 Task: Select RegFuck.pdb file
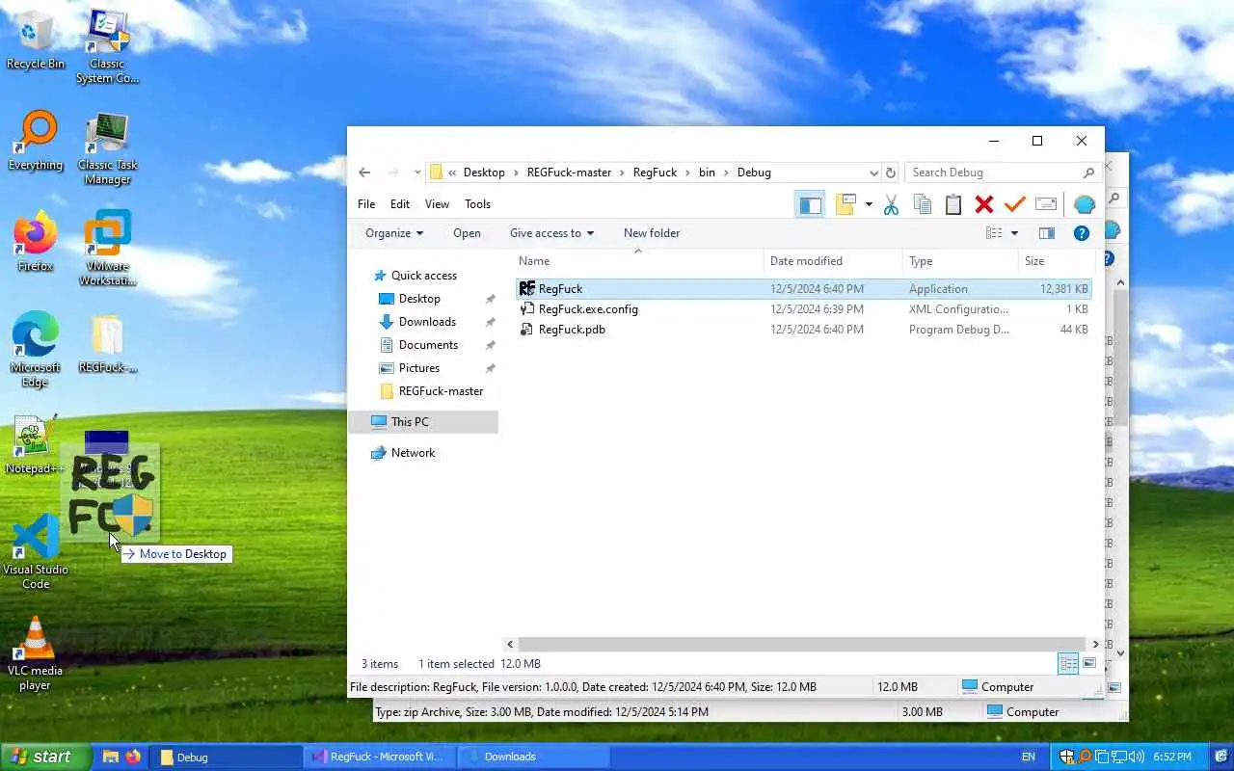click(803, 330)
